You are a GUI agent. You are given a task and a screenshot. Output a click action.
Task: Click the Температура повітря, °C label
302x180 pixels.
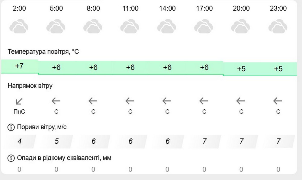tap(43, 52)
